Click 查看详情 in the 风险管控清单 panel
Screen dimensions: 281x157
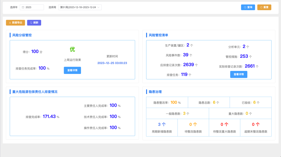point(239,74)
